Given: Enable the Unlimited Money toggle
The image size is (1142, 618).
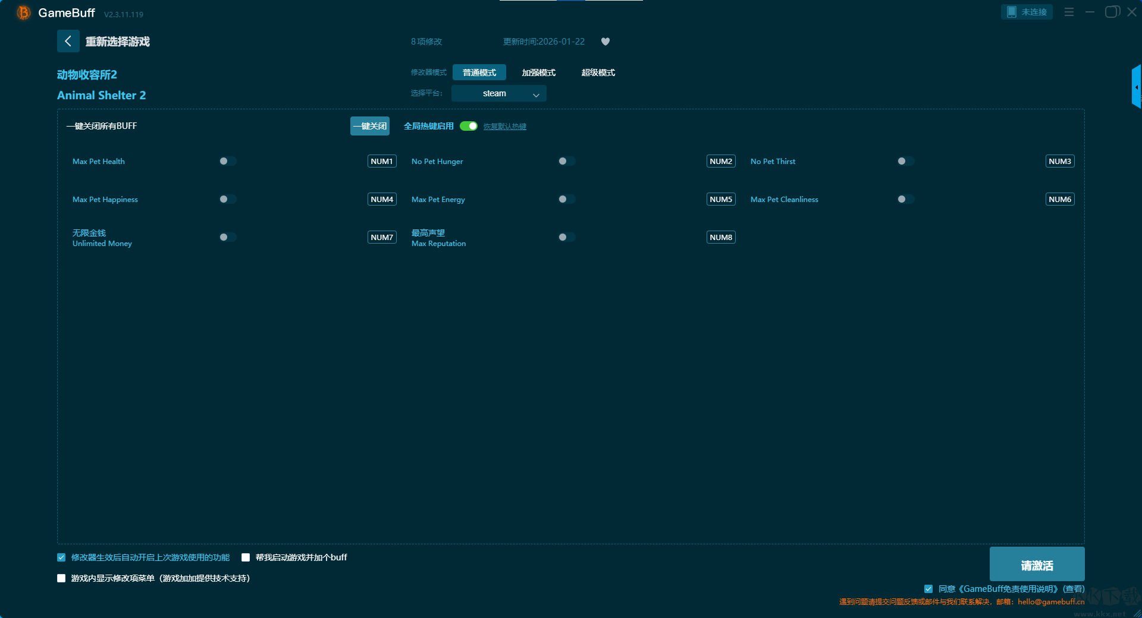Looking at the screenshot, I should 227,237.
